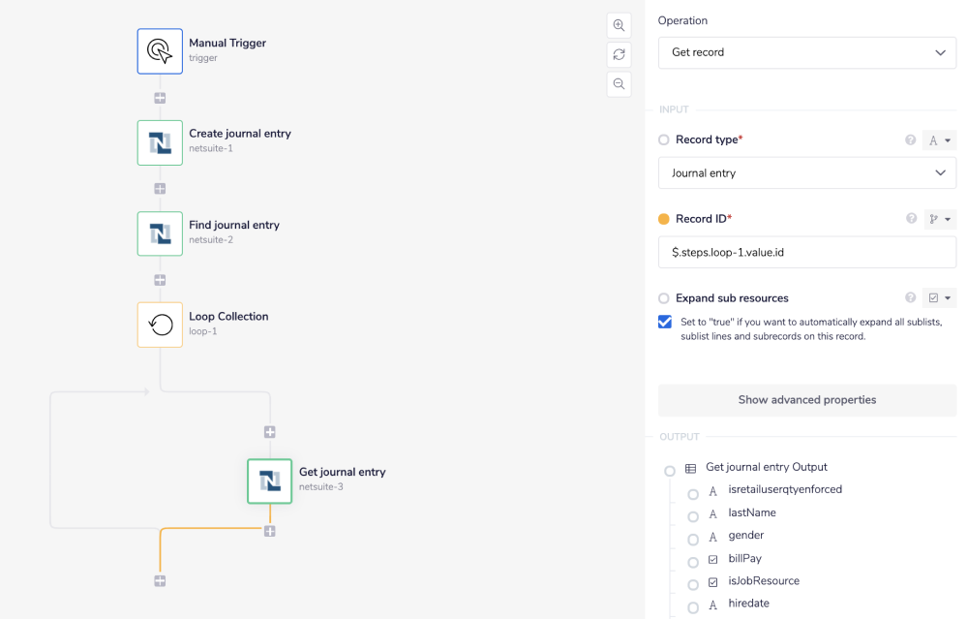Click the Loop Collection node icon
Screen dimensions: 968x620
[x=160, y=323]
